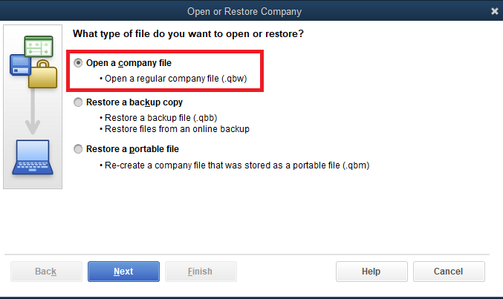Image resolution: width=503 pixels, height=299 pixels.
Task: Pick the Restore a portable file radio button
Action: 78,149
